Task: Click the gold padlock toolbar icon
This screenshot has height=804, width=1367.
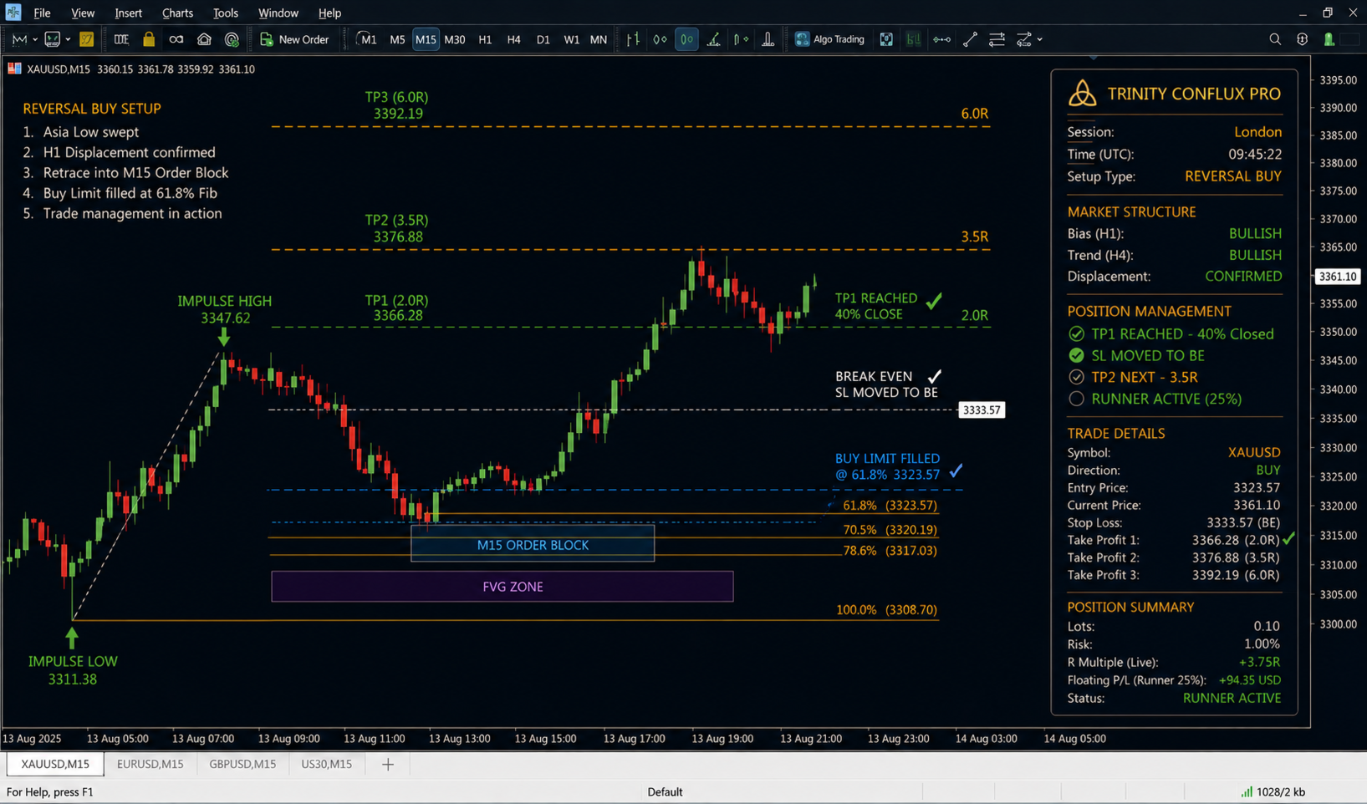Action: [x=149, y=39]
